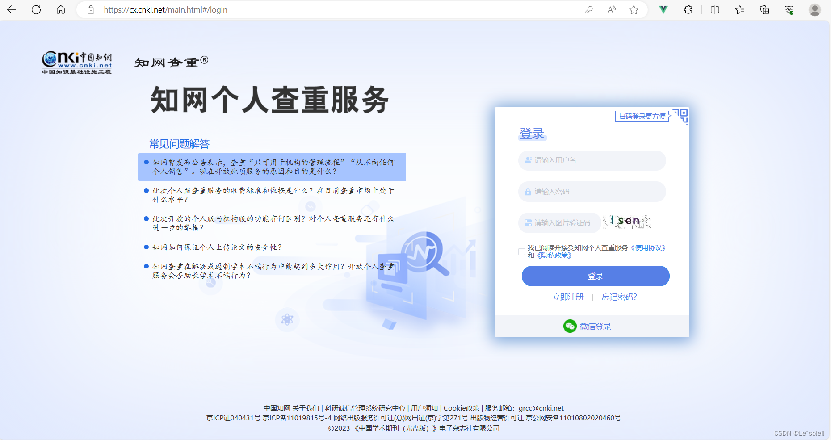This screenshot has height=440, width=831.
Task: Select FAQ about 上传论文的安全性
Action: [x=217, y=247]
